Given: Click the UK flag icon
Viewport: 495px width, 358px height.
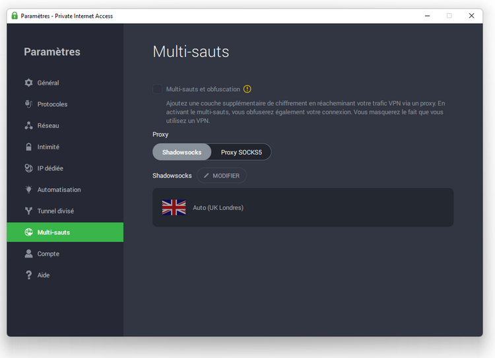Looking at the screenshot, I should pos(174,207).
